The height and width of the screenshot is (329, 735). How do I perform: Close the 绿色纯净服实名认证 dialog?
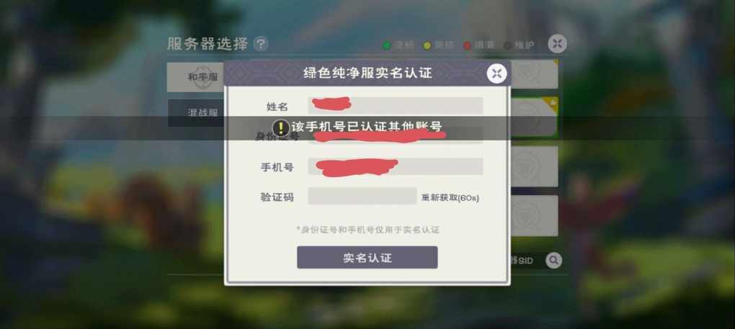[497, 73]
